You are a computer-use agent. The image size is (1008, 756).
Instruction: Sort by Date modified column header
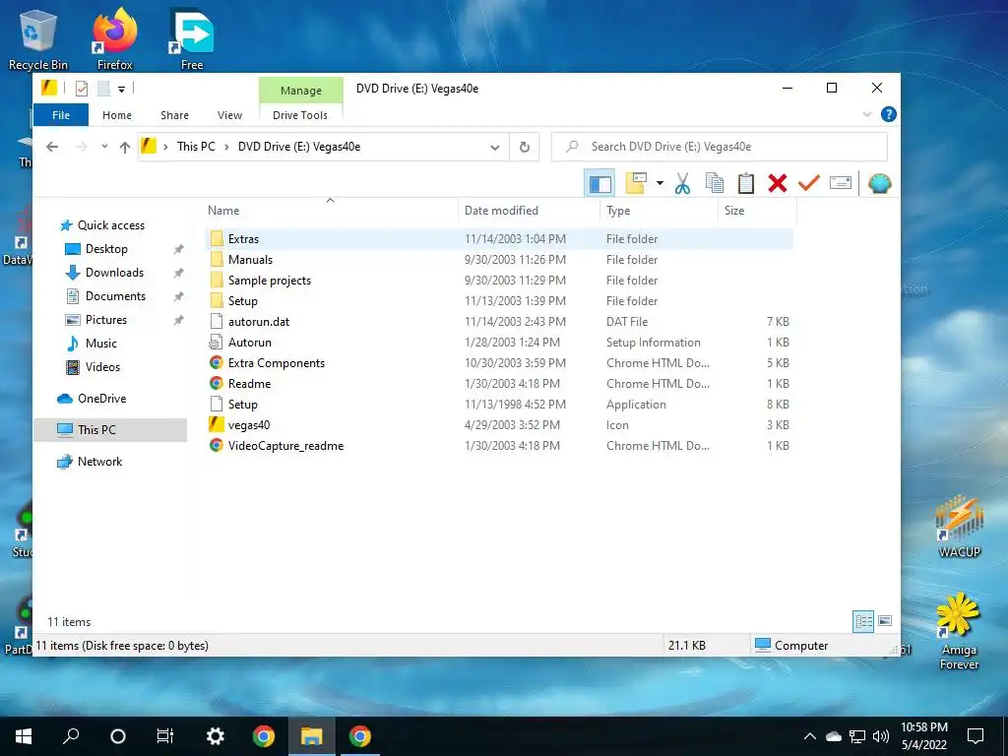[x=529, y=211]
